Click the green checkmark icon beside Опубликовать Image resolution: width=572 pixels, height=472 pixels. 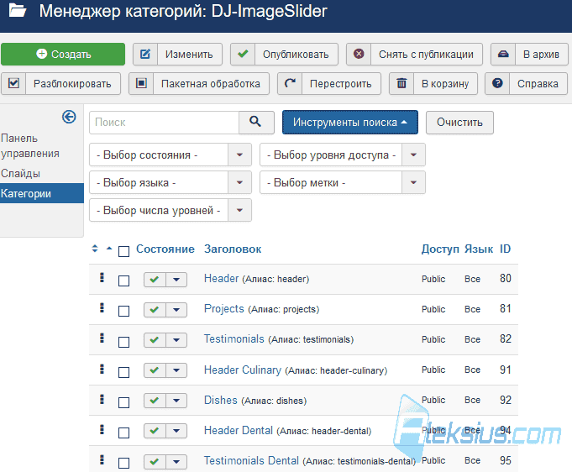243,54
